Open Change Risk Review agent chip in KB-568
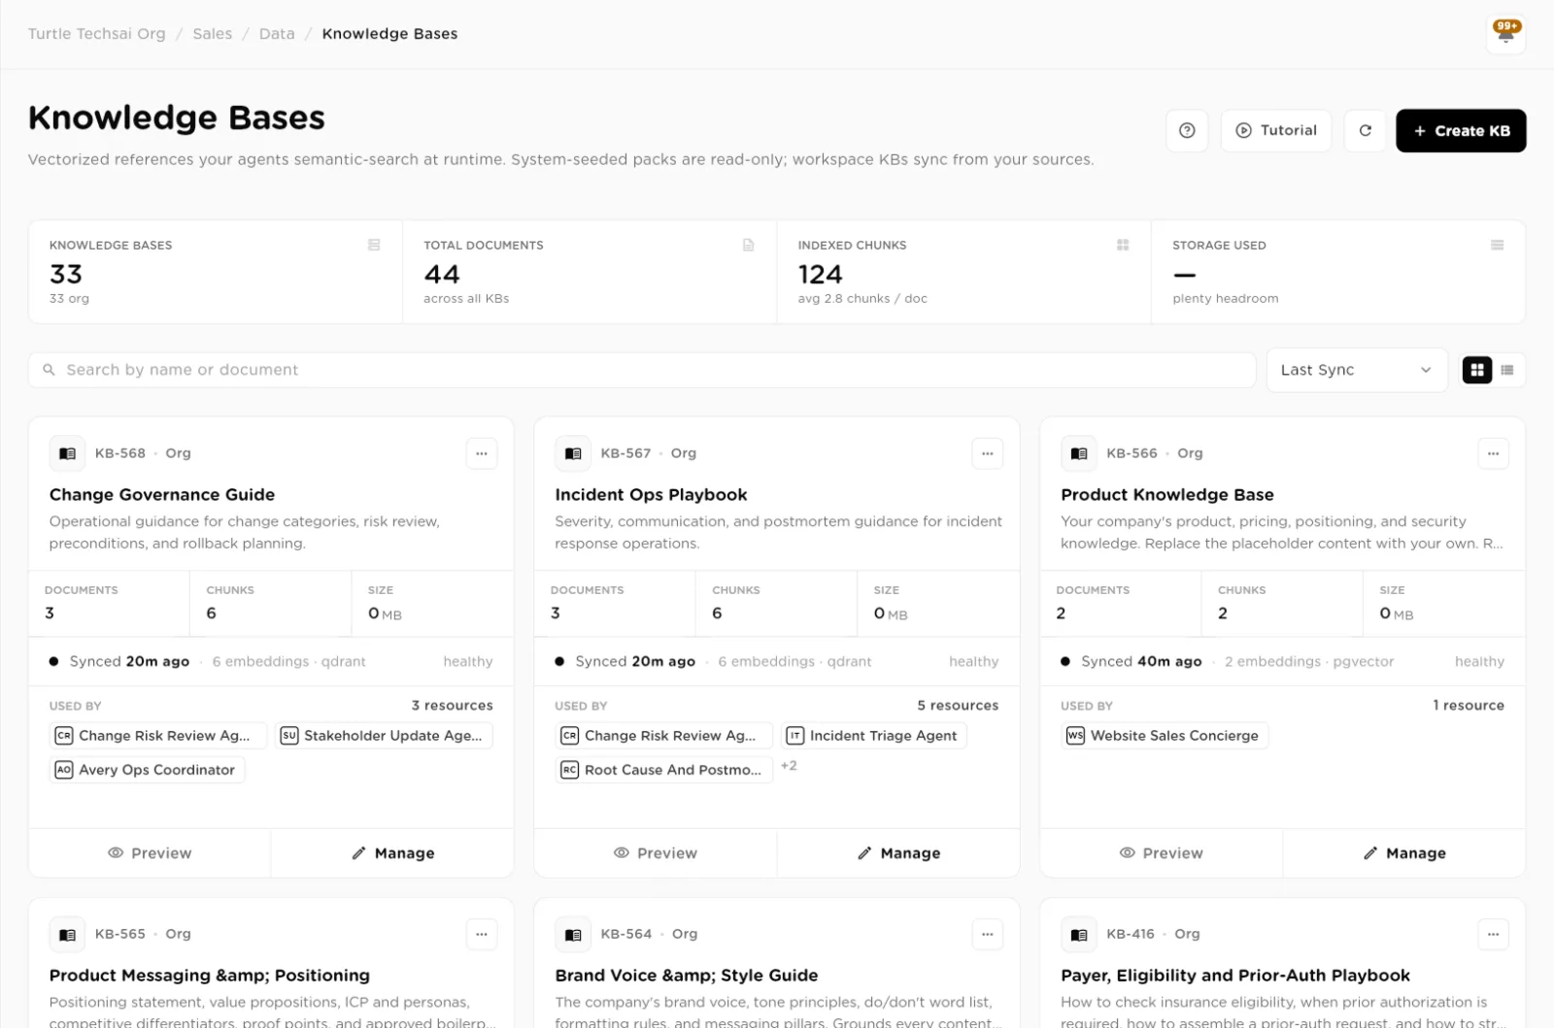Viewport: 1554px width, 1028px height. pyautogui.click(x=158, y=736)
